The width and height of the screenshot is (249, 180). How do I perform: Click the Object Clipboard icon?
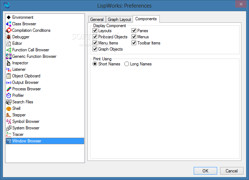[x=9, y=76]
